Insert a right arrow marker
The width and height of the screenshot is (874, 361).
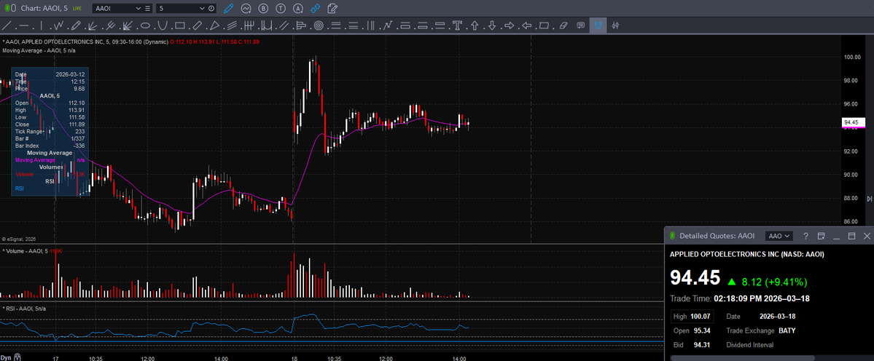coord(510,25)
